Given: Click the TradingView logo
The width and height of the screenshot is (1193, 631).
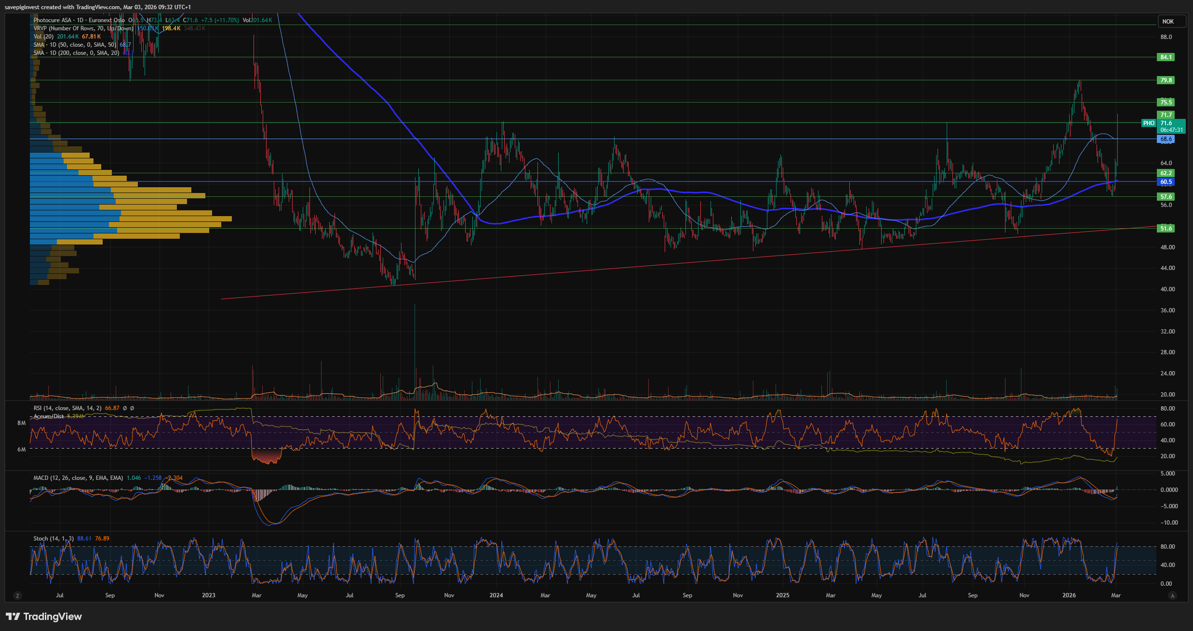Looking at the screenshot, I should coord(44,617).
